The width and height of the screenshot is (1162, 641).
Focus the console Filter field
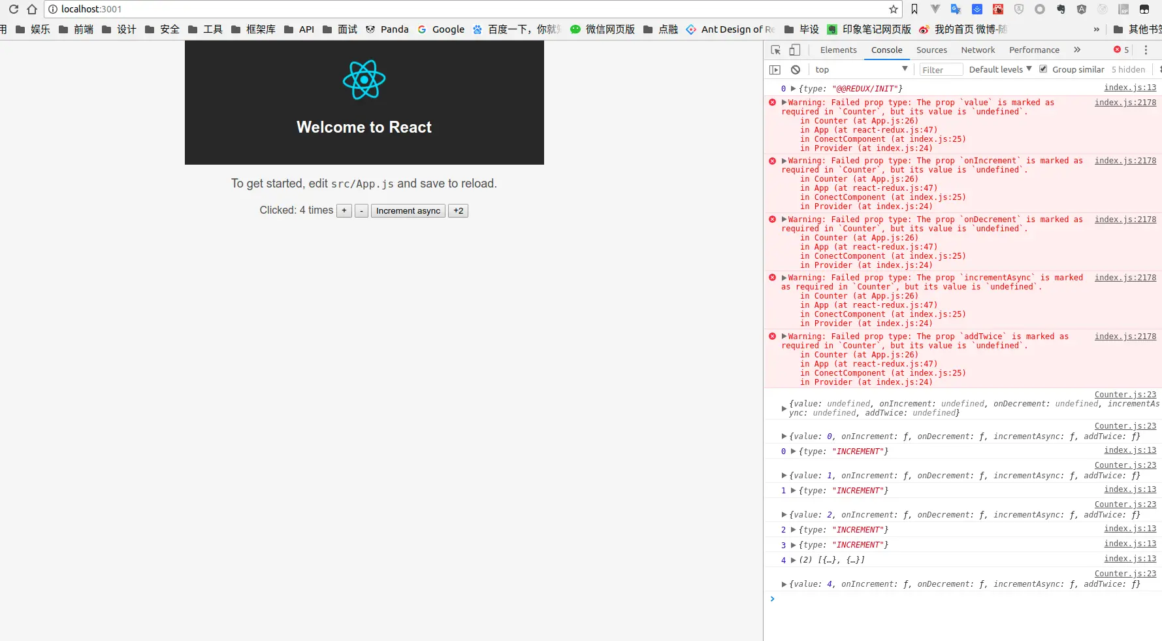pyautogui.click(x=941, y=69)
